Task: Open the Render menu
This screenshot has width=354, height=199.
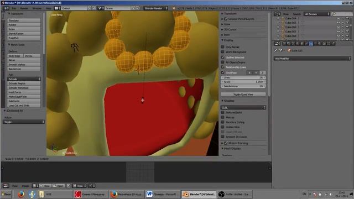Action: 24,8
